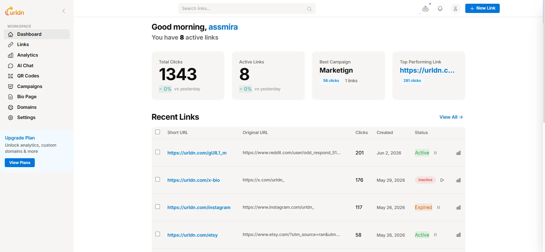Click the Domains globe icon
This screenshot has width=545, height=252.
(x=11, y=107)
